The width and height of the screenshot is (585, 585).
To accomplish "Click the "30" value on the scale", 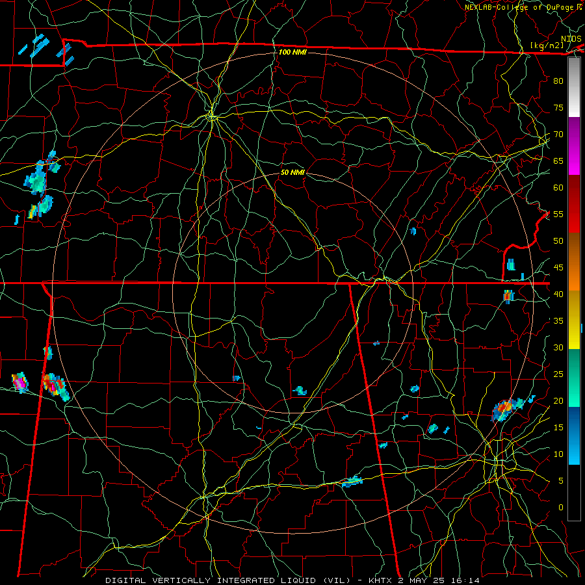I will 558,348.
